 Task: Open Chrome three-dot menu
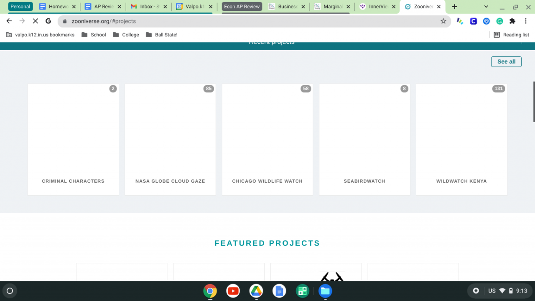525,21
